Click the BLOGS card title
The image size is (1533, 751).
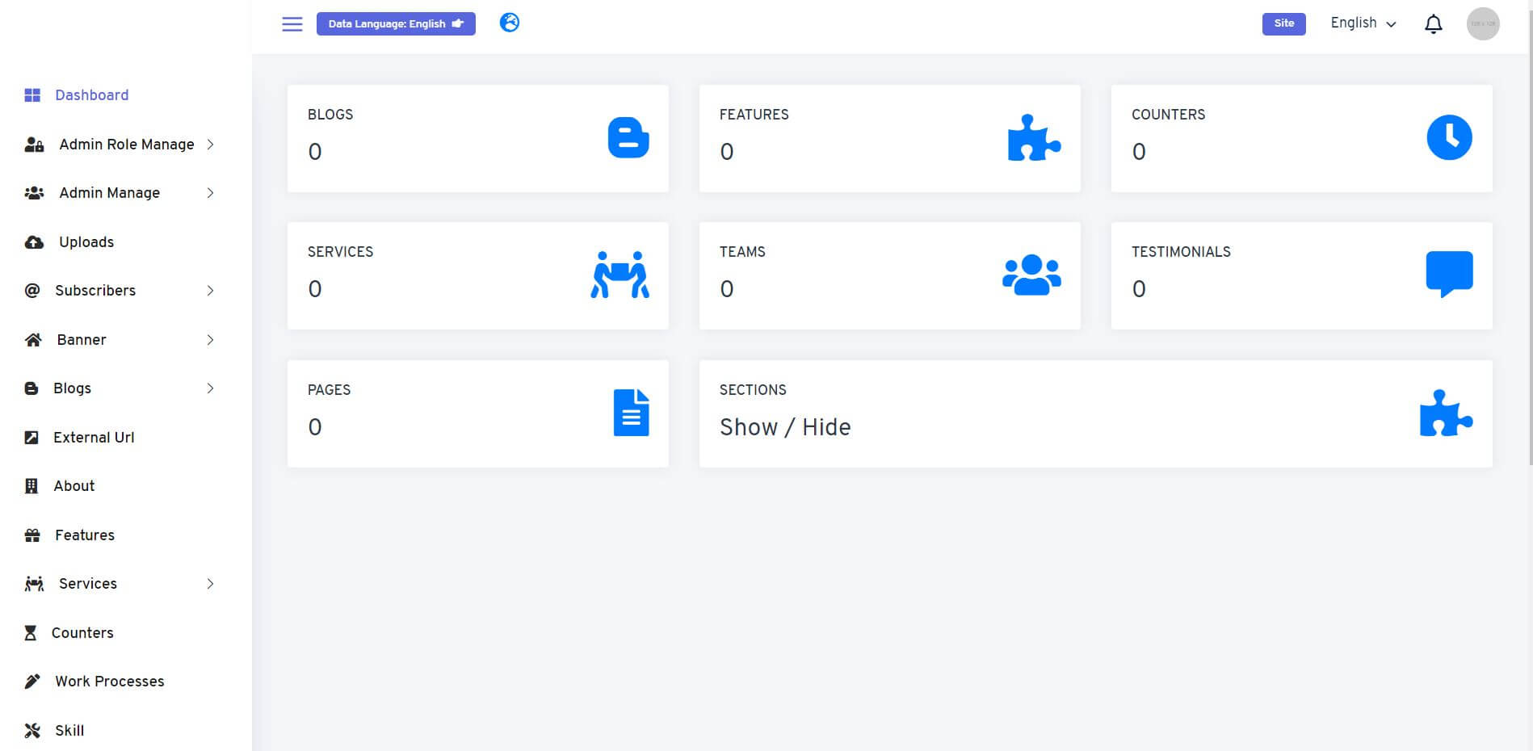click(x=330, y=115)
